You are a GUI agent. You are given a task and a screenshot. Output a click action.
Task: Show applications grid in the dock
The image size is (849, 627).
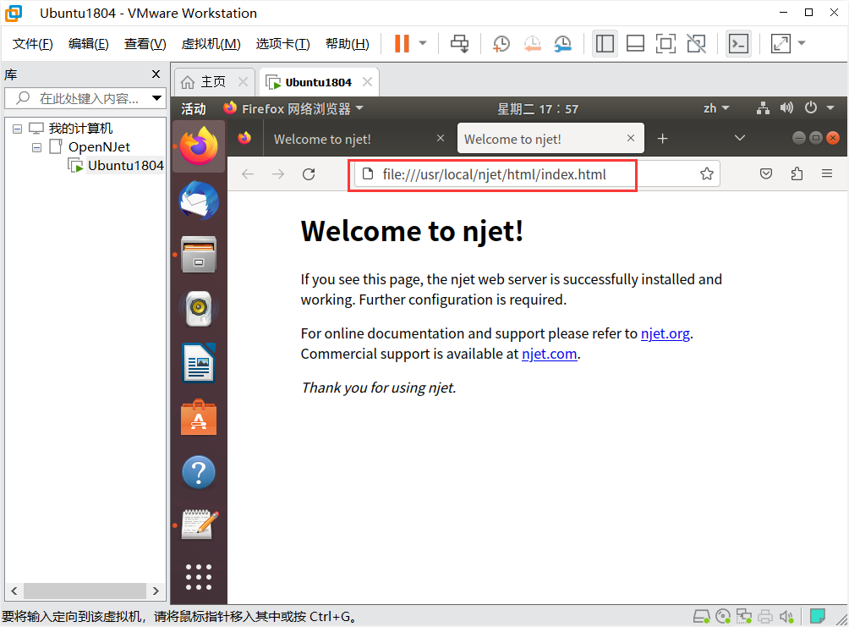199,577
